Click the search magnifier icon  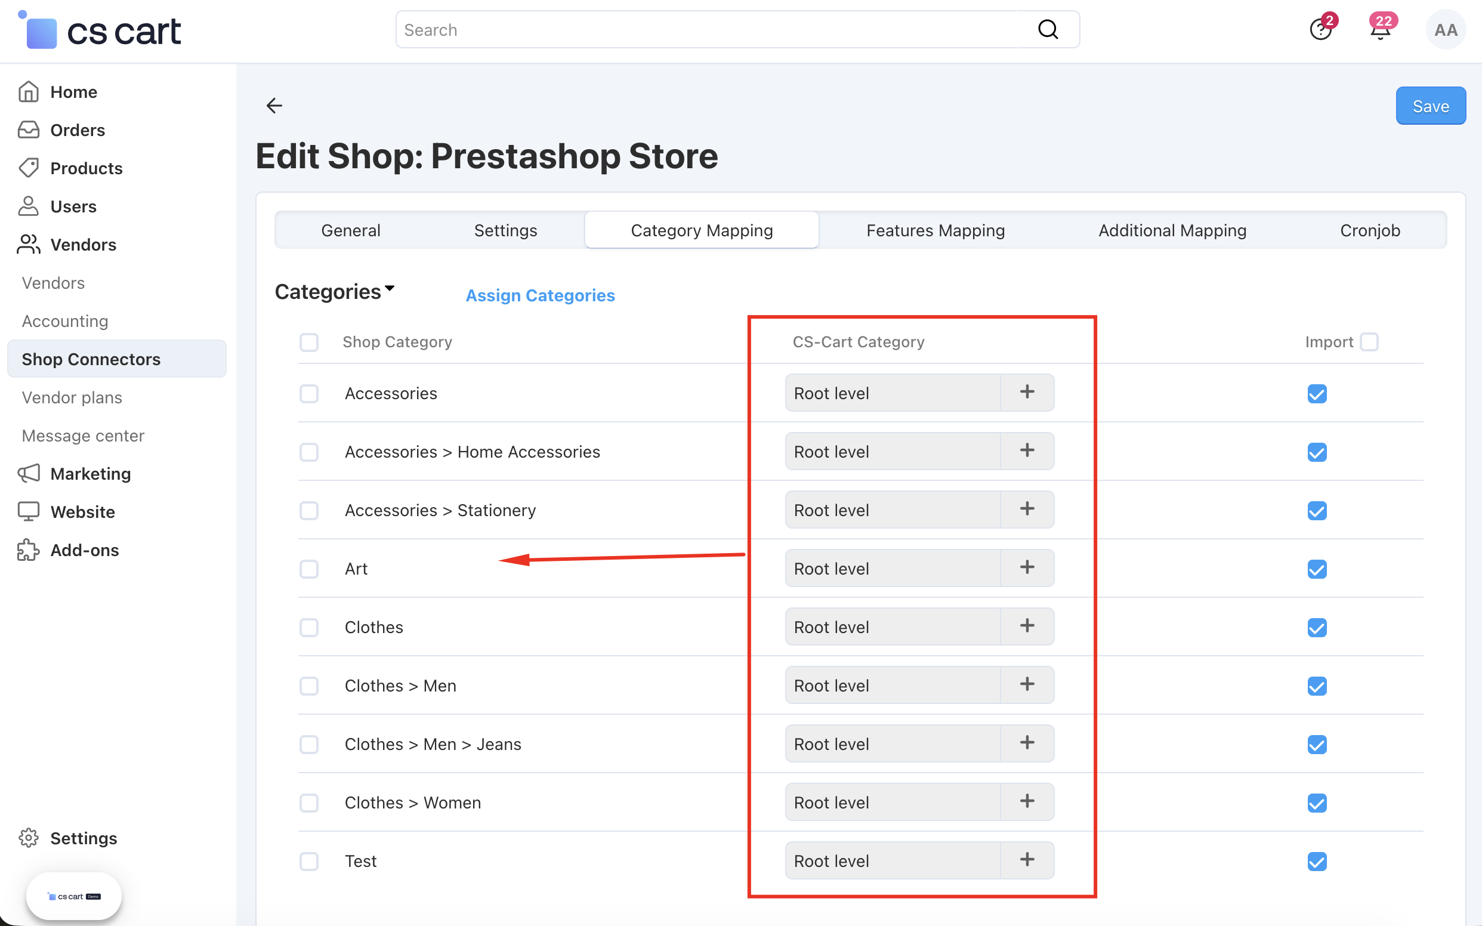click(1048, 29)
